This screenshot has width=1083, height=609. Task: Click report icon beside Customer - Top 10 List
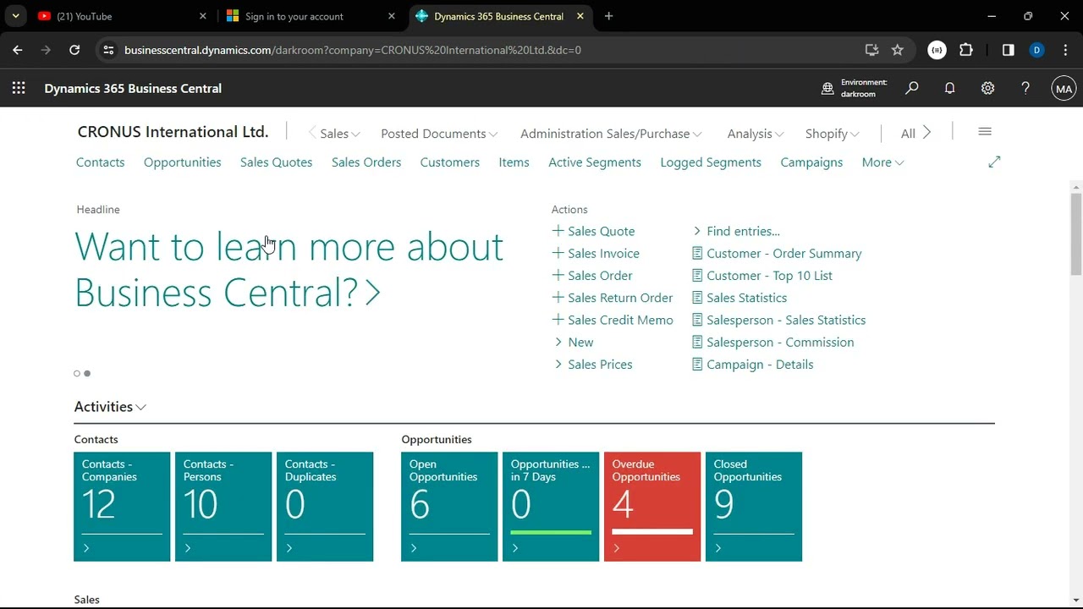[x=697, y=275]
